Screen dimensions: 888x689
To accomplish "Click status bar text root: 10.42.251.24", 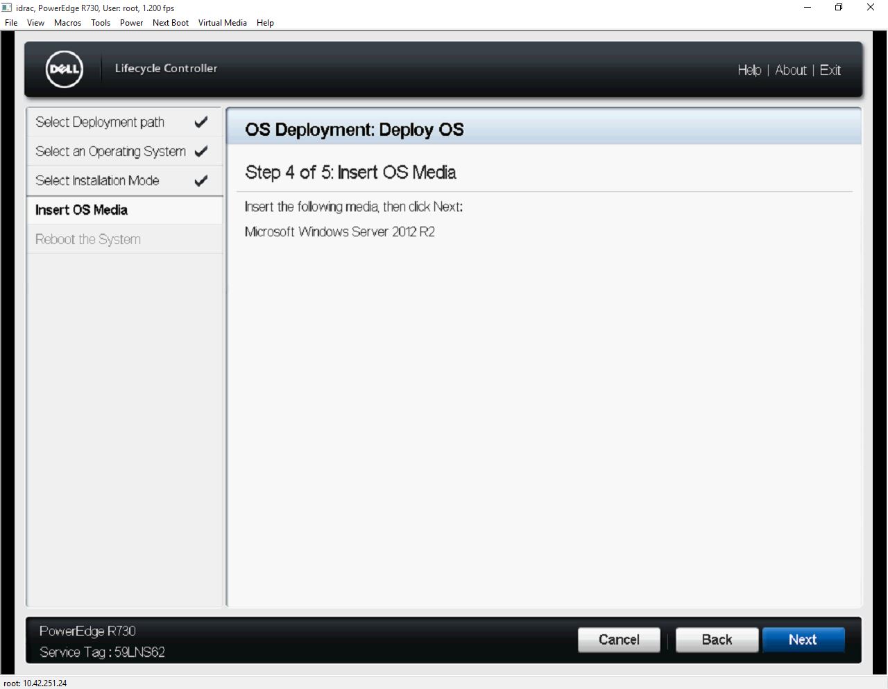I will point(35,683).
